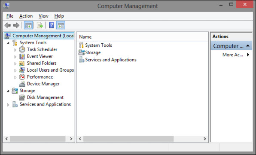
Task: Select Performance in the System Tools tree
Action: coord(40,77)
